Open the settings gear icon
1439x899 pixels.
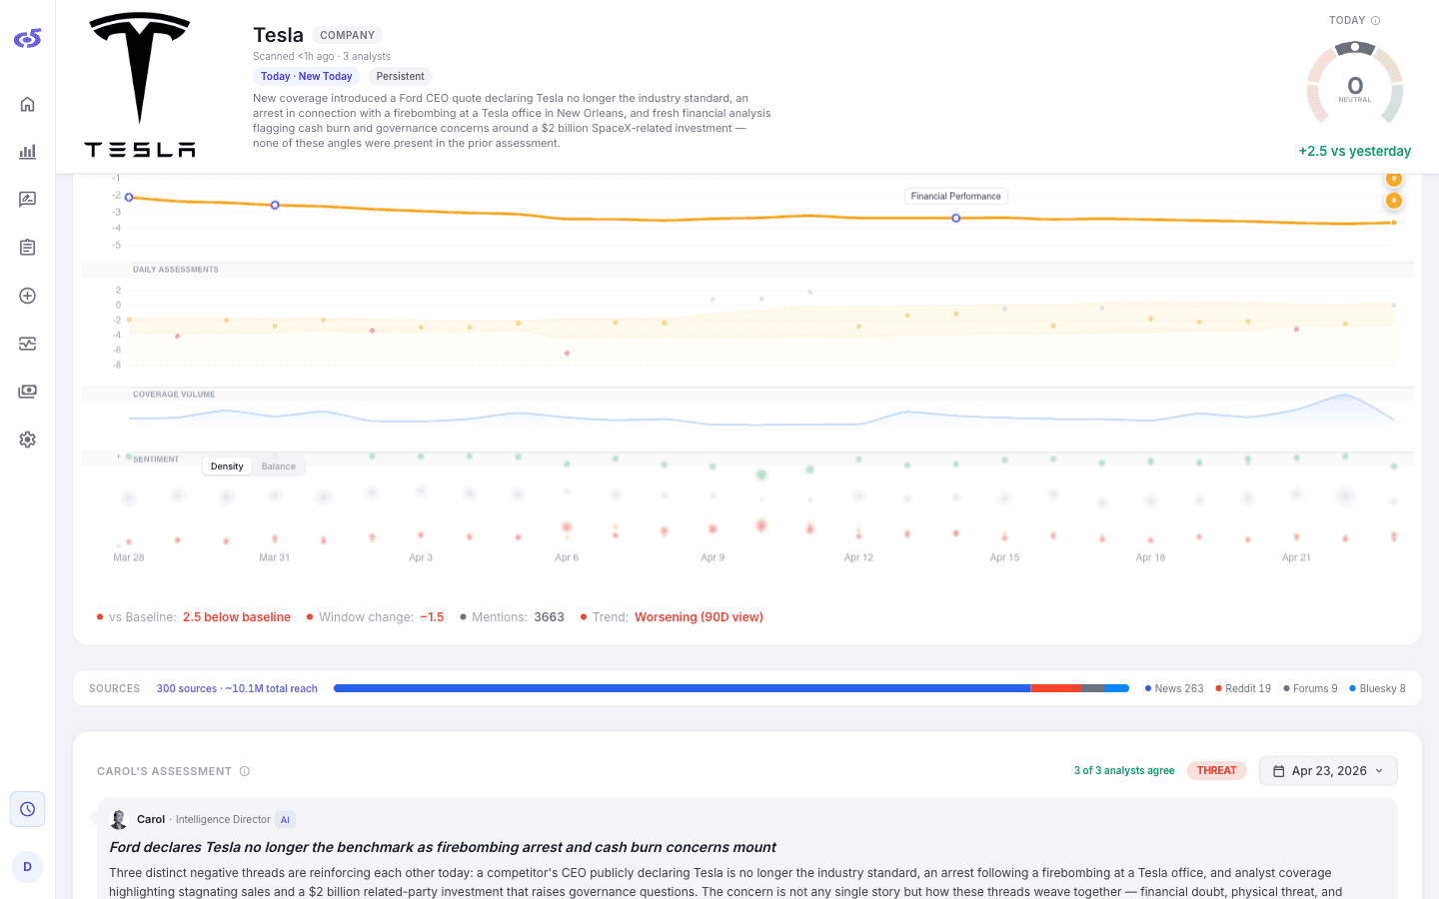point(27,440)
